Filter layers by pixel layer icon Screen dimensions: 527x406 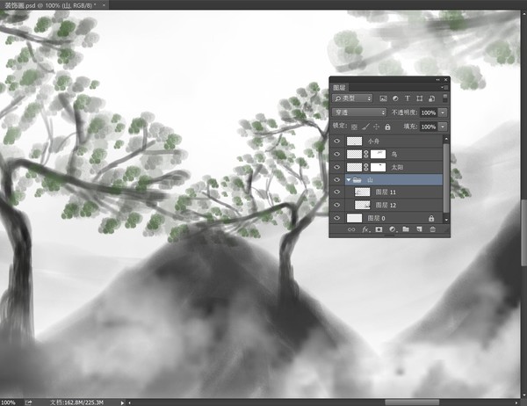tap(383, 98)
